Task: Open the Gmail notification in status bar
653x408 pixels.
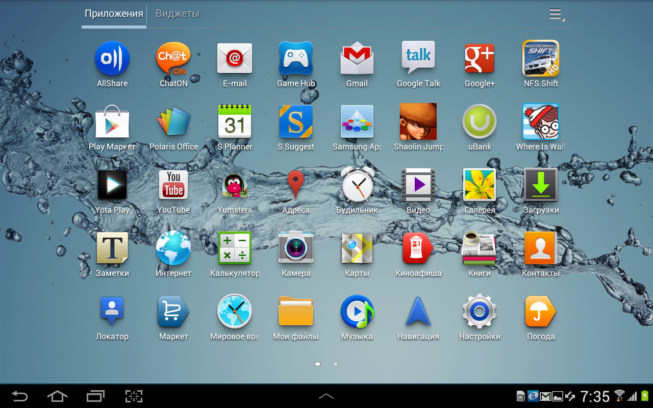Action: 545,396
